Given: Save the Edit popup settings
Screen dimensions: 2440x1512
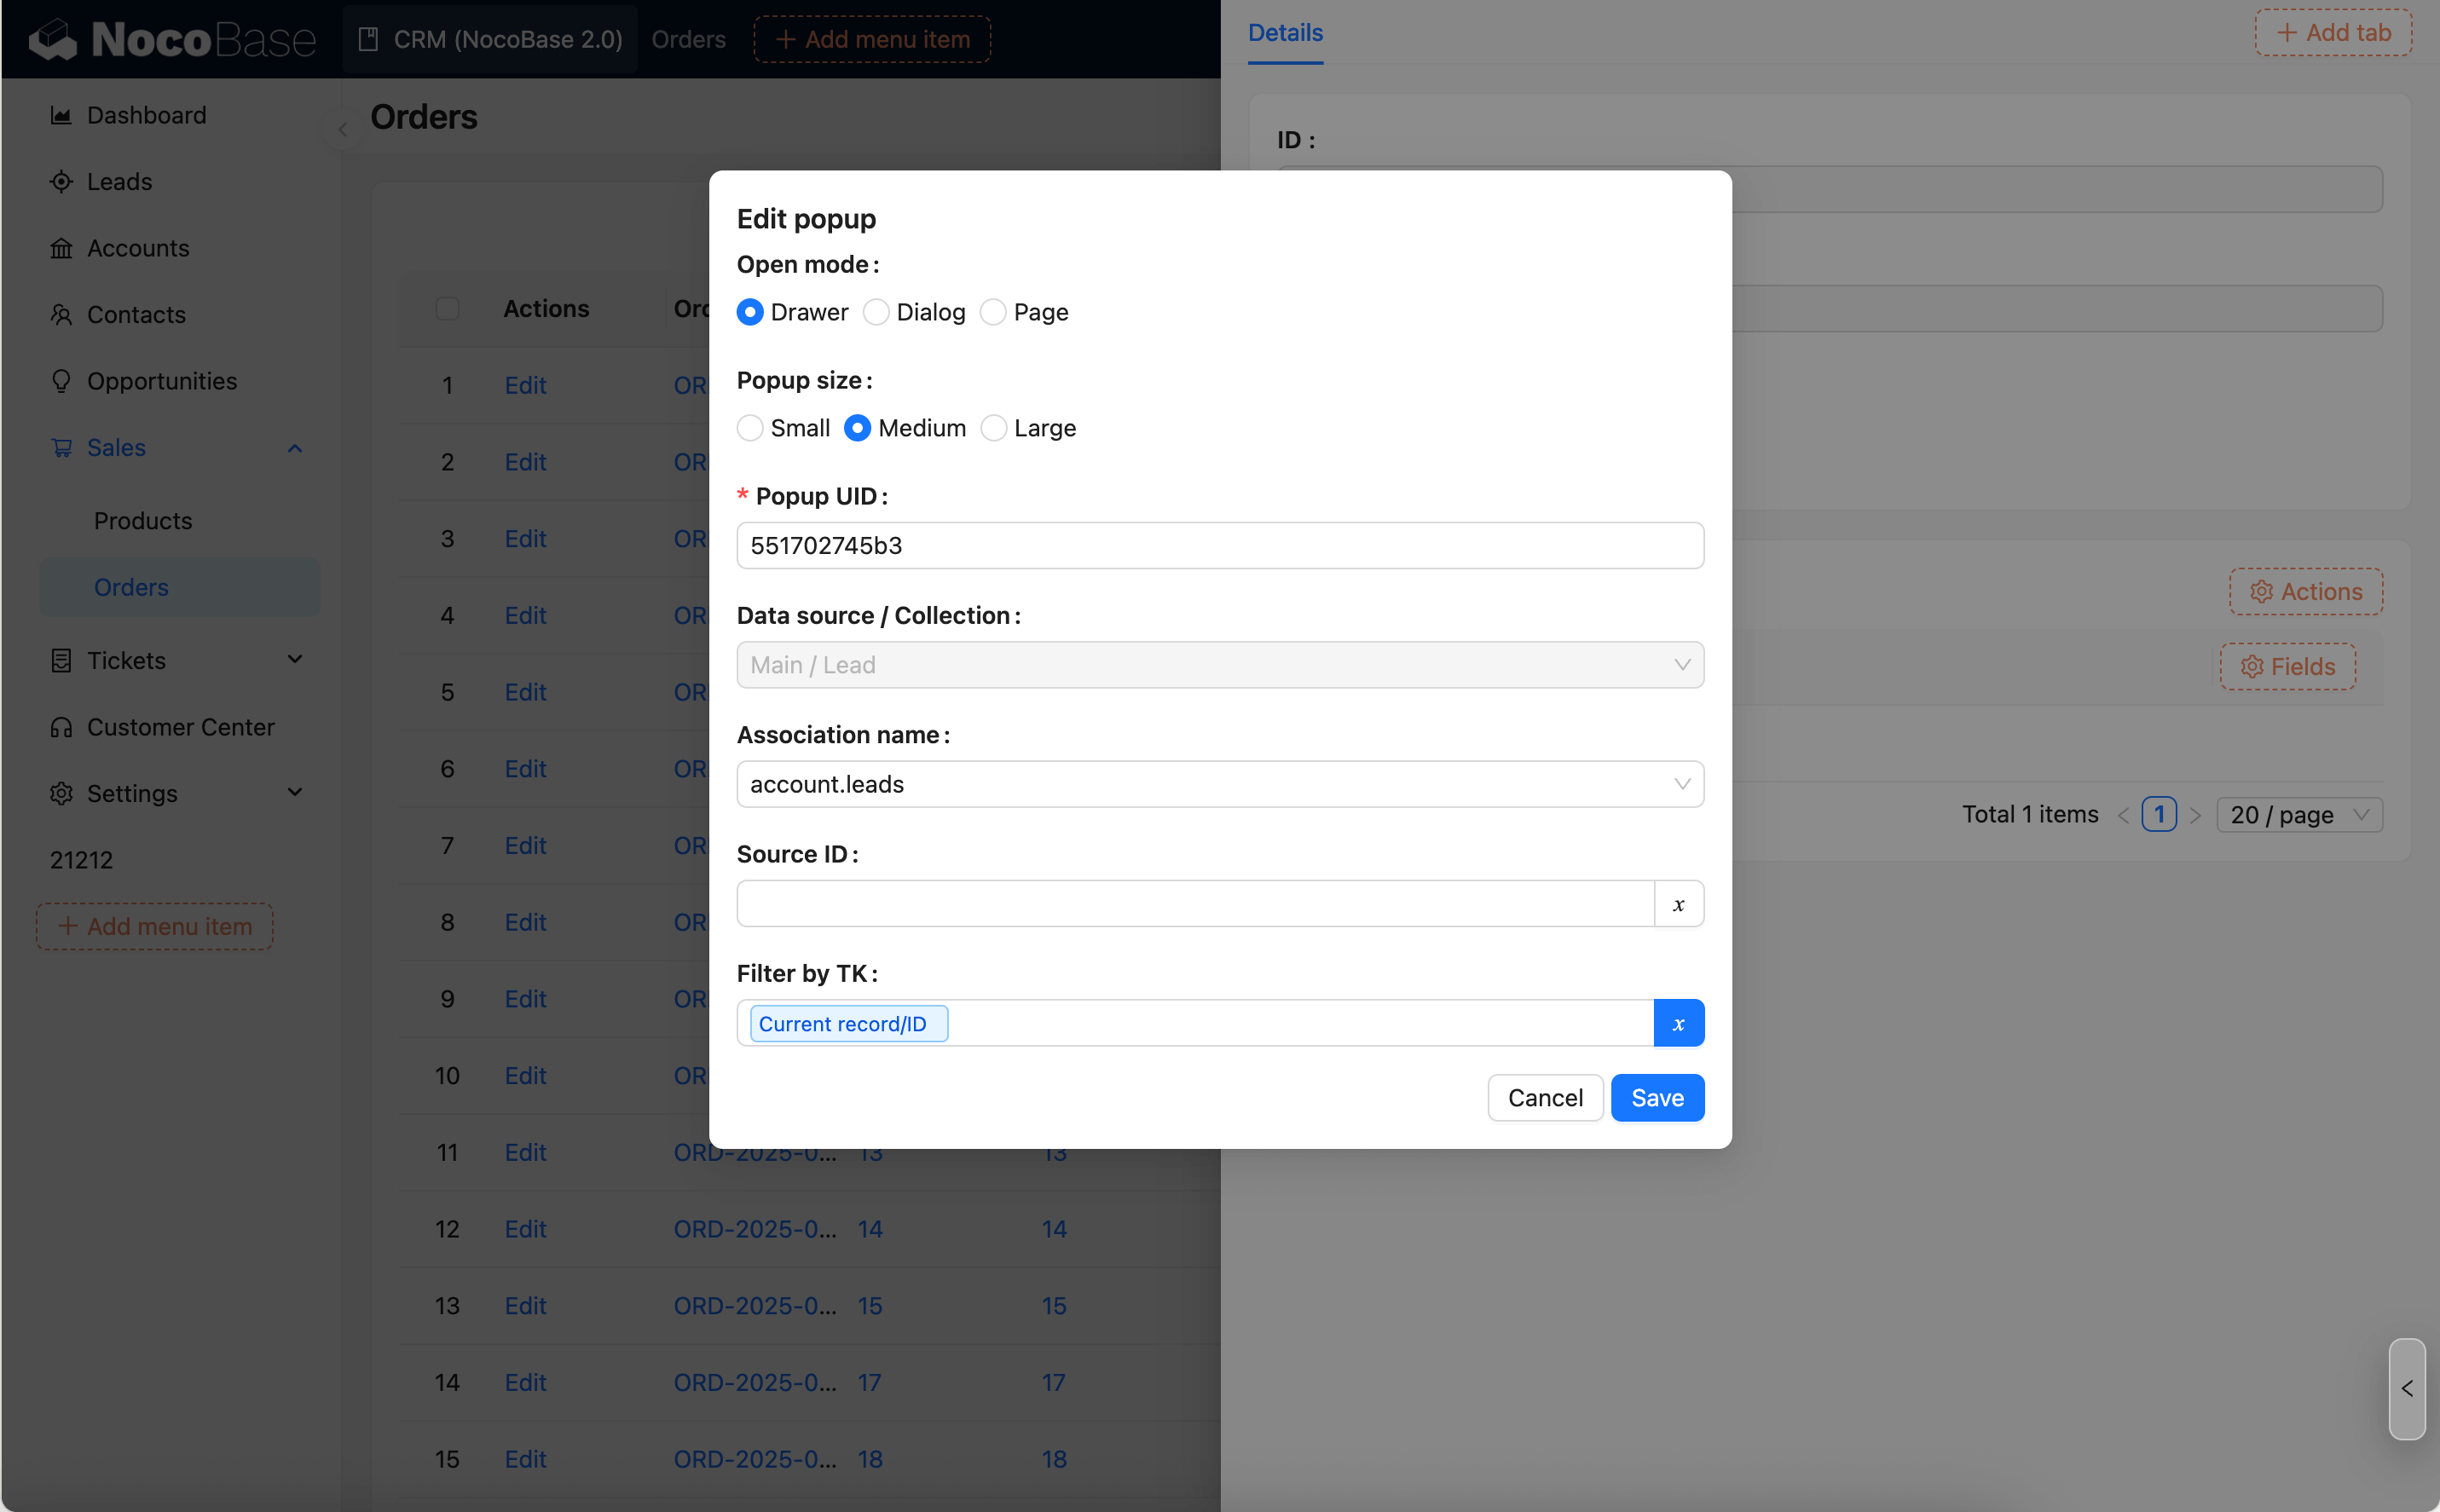Looking at the screenshot, I should click(x=1656, y=1097).
